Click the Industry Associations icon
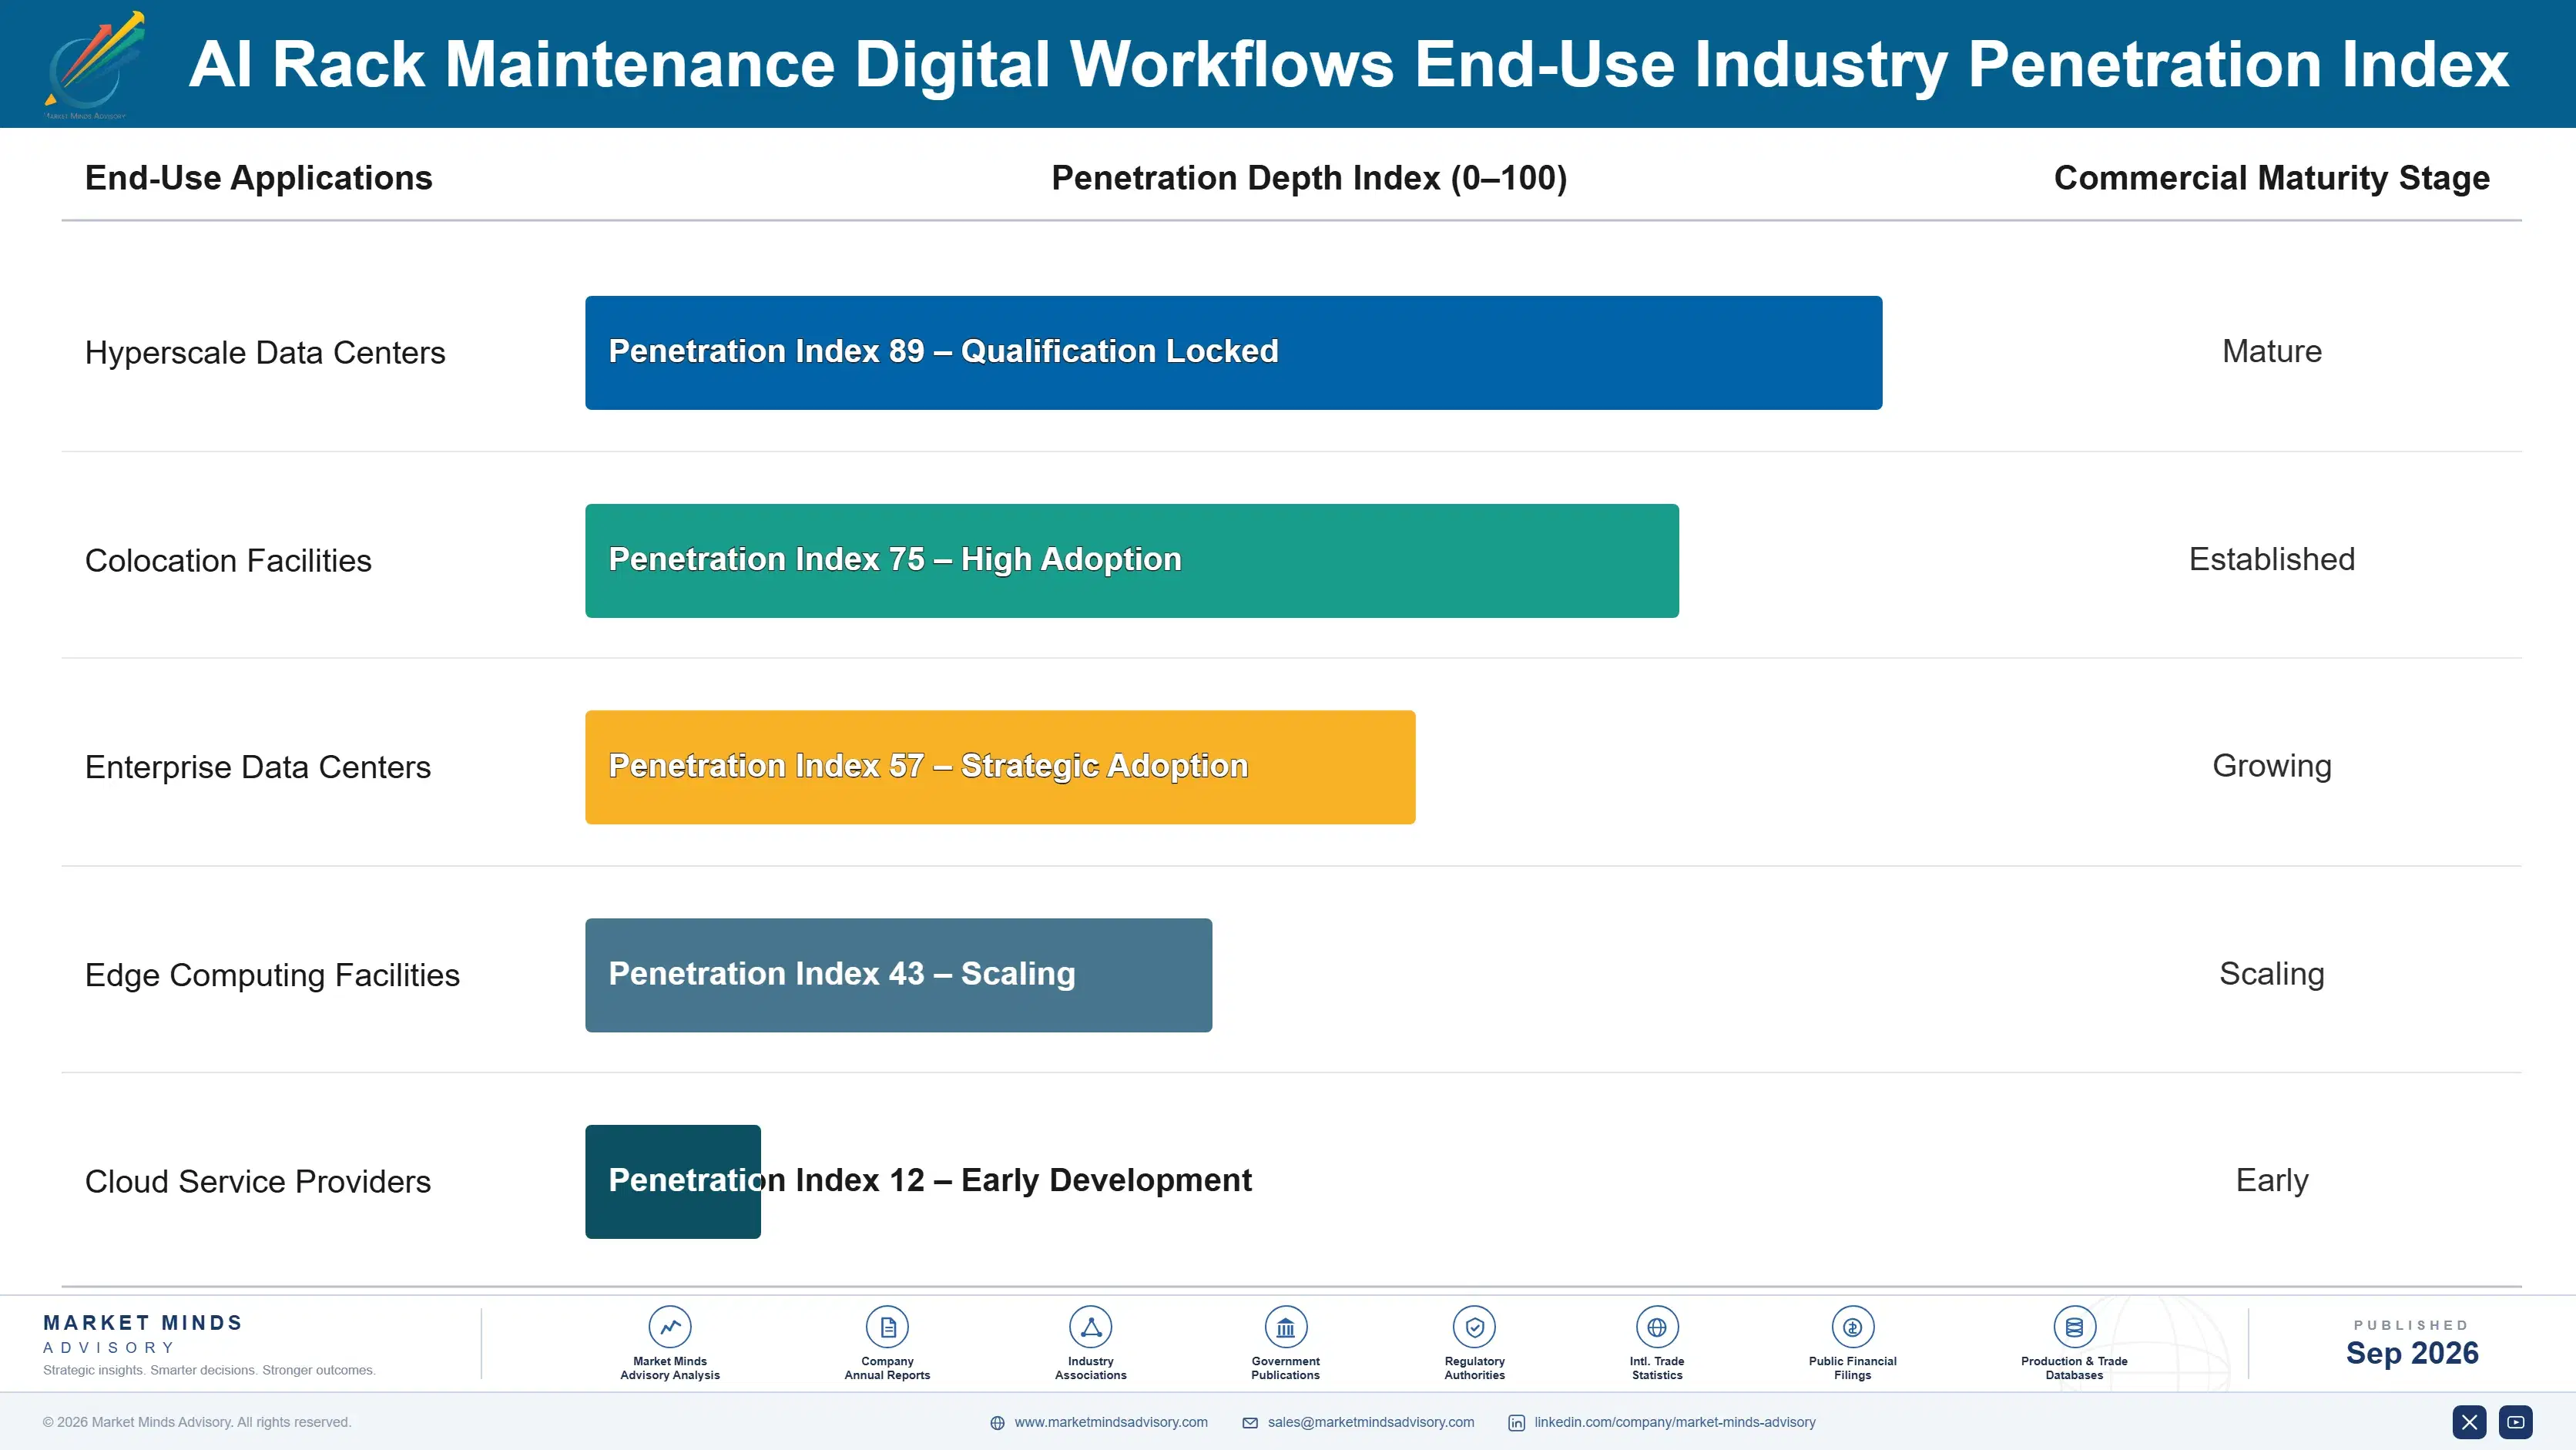 [x=1090, y=1327]
